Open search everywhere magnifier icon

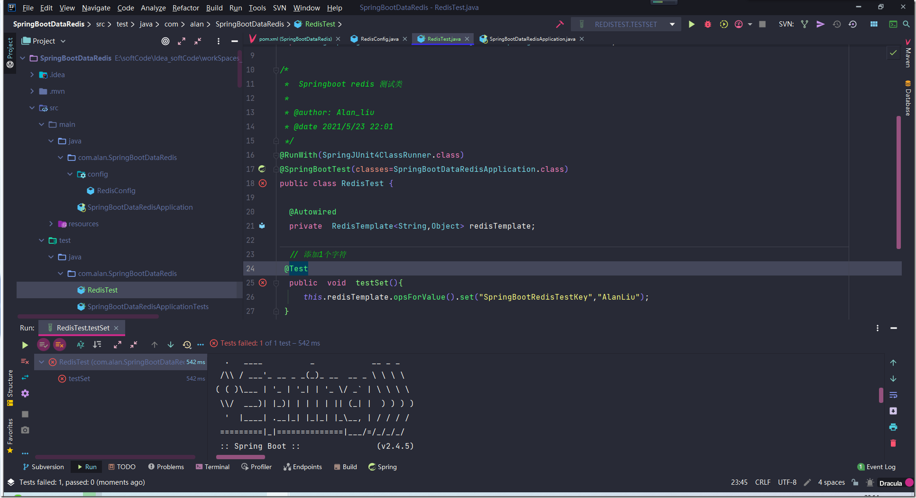pyautogui.click(x=906, y=24)
